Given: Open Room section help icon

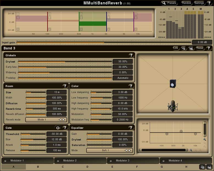Looking at the screenshot, I should click(x=65, y=86).
